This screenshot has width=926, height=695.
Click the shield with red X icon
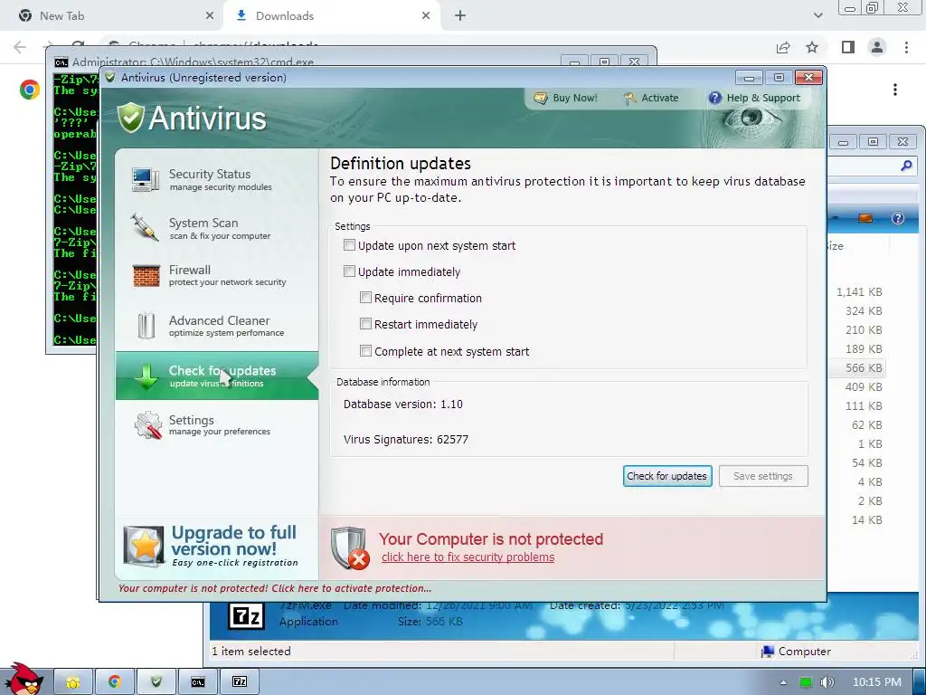350,547
